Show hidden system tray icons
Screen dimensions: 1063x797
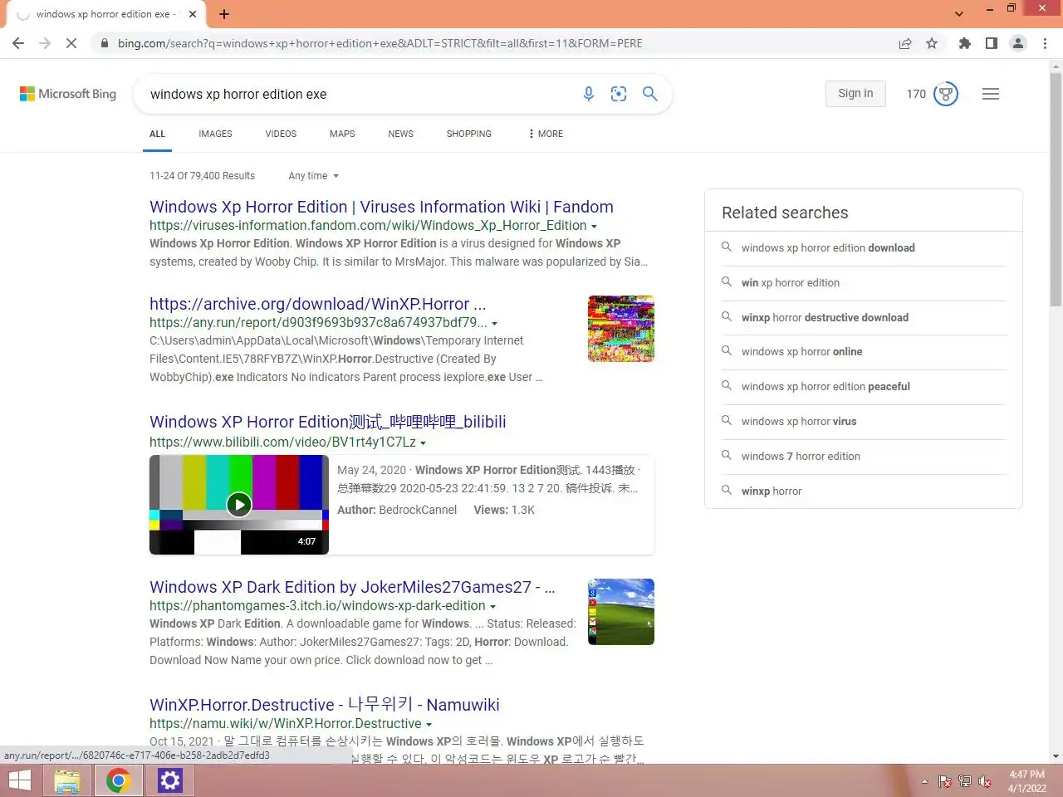[924, 781]
